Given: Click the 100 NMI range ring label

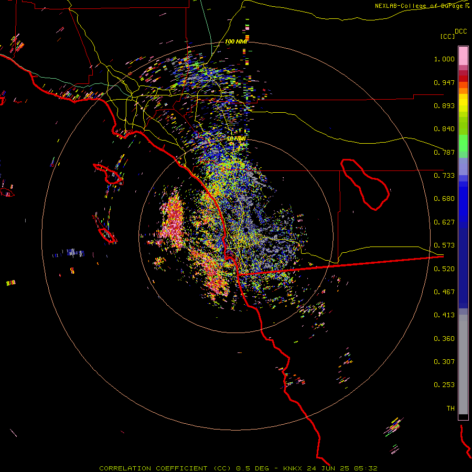Looking at the screenshot, I should click(x=237, y=41).
